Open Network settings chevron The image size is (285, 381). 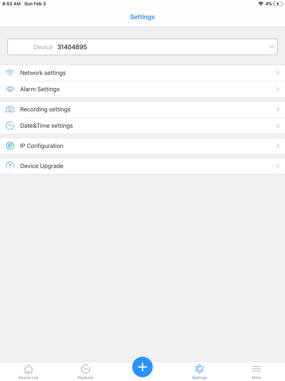[x=278, y=73]
